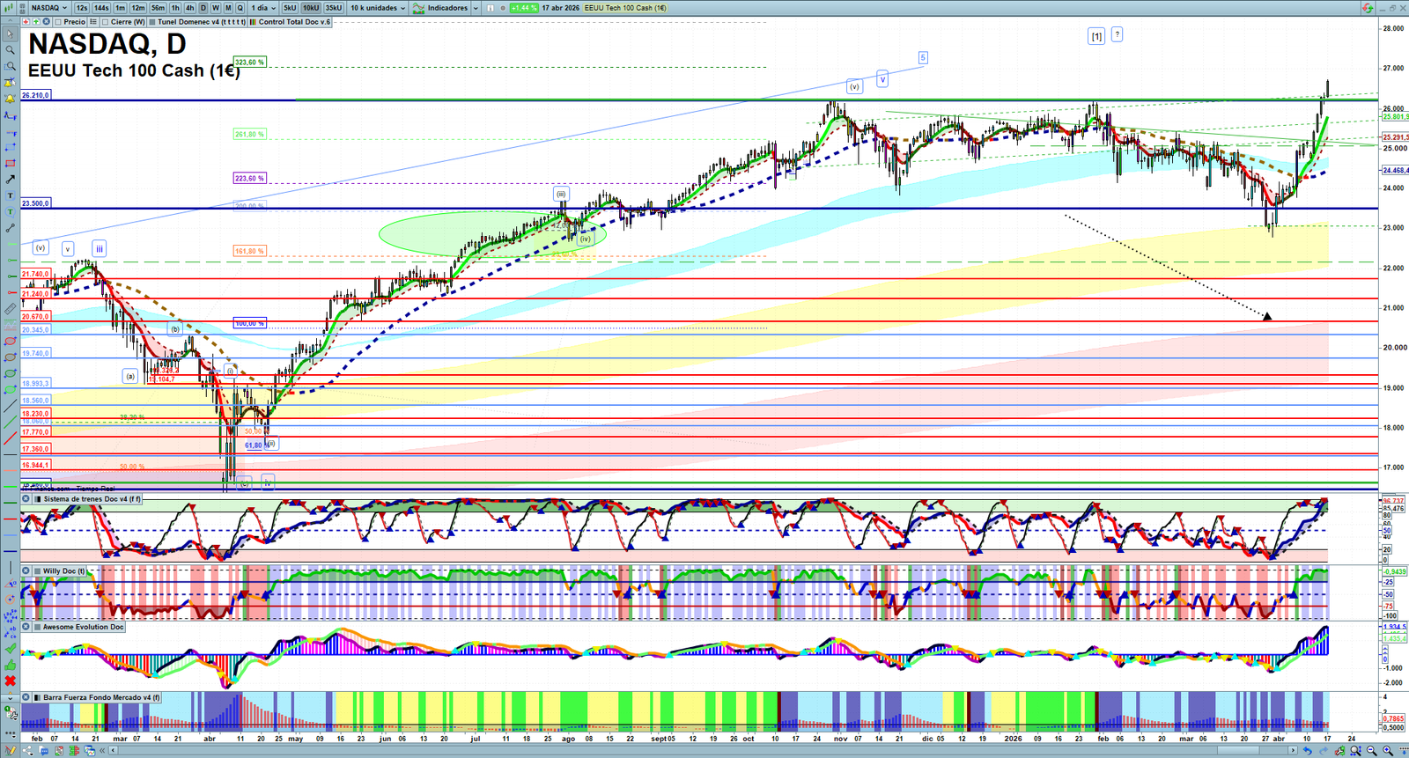Expand the arrow next to Indicadores
Image resolution: width=1409 pixels, height=758 pixels.
click(476, 8)
